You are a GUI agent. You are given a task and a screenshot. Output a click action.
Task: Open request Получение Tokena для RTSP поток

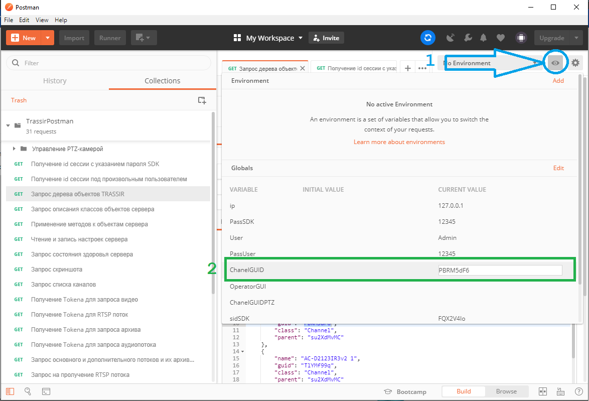point(108,315)
